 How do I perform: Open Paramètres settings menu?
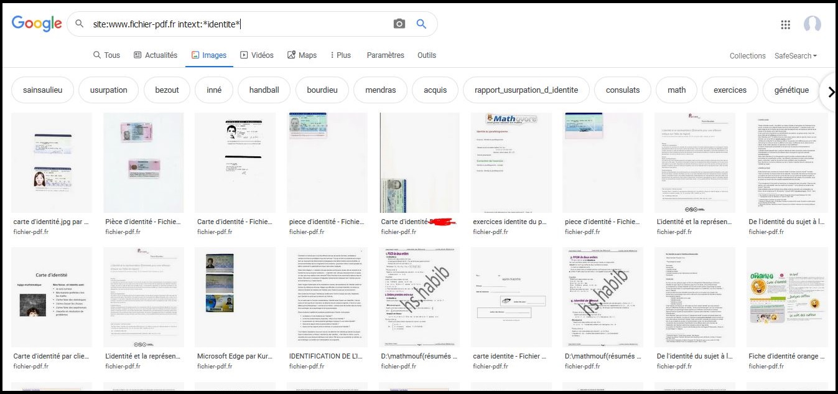click(x=385, y=55)
